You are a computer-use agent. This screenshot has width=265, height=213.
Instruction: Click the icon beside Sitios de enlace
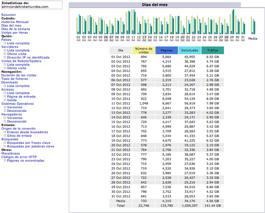(x=5, y=136)
